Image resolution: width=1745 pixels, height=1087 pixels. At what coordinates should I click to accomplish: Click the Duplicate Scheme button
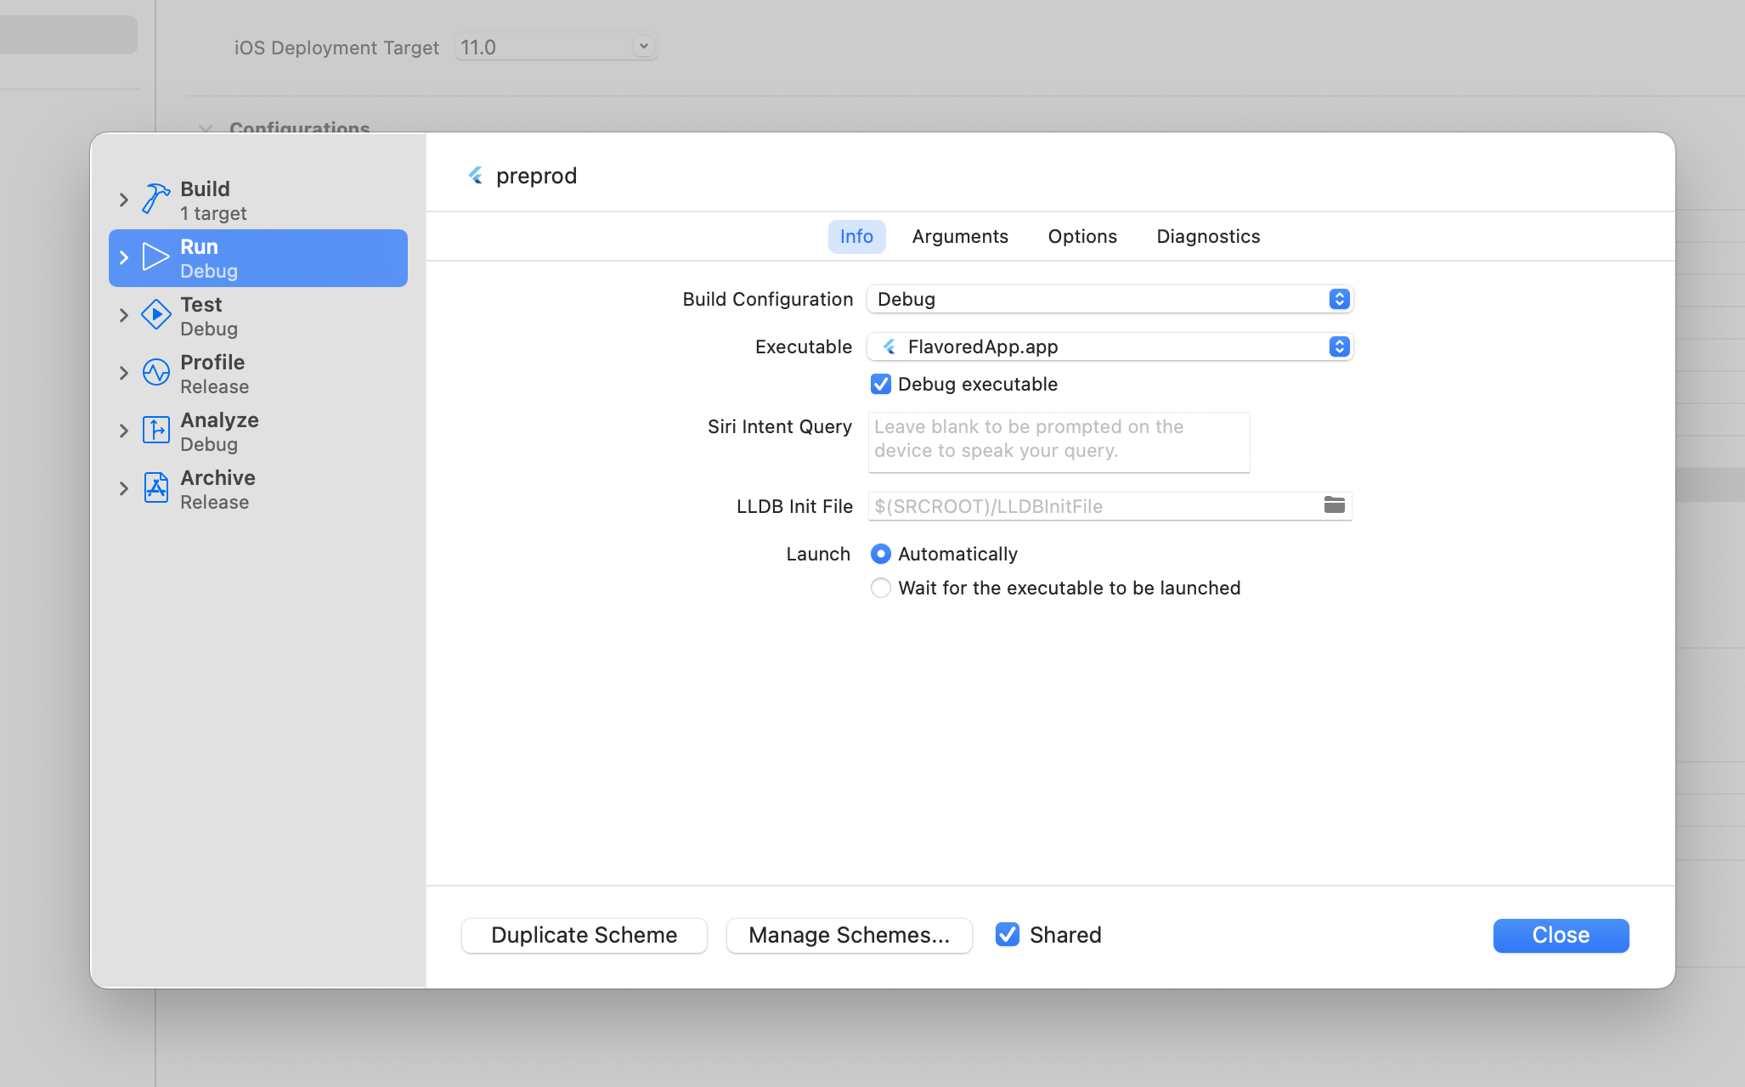[584, 935]
